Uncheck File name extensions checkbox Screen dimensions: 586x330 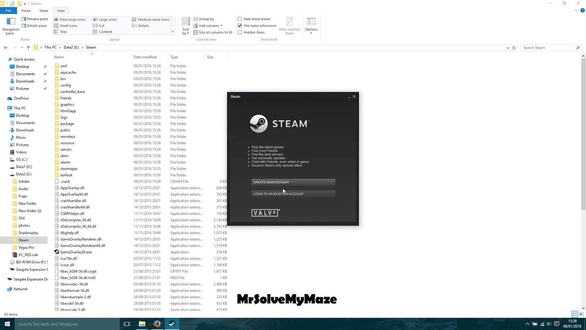(x=240, y=25)
